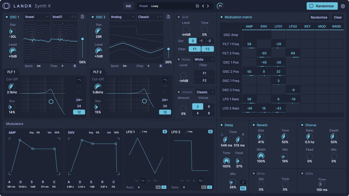Switch LFO 2 rate mode to Hz
349x196 pixels.
[x=203, y=187]
